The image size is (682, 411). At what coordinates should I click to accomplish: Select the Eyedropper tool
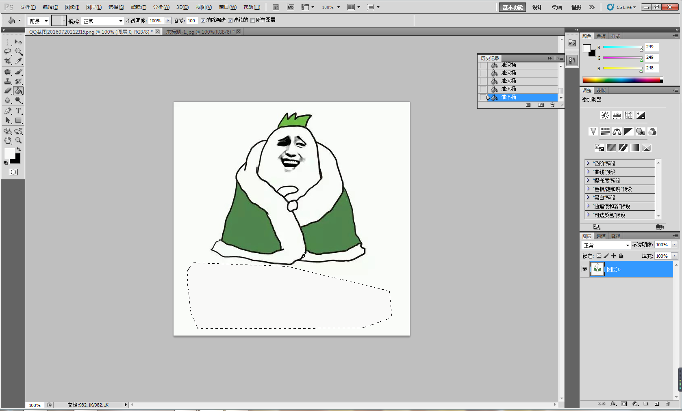18,61
